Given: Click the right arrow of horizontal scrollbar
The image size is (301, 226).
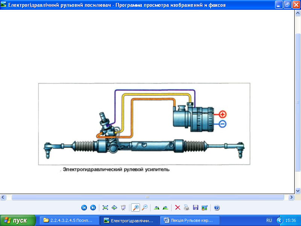Looking at the screenshot, I should tap(291, 197).
